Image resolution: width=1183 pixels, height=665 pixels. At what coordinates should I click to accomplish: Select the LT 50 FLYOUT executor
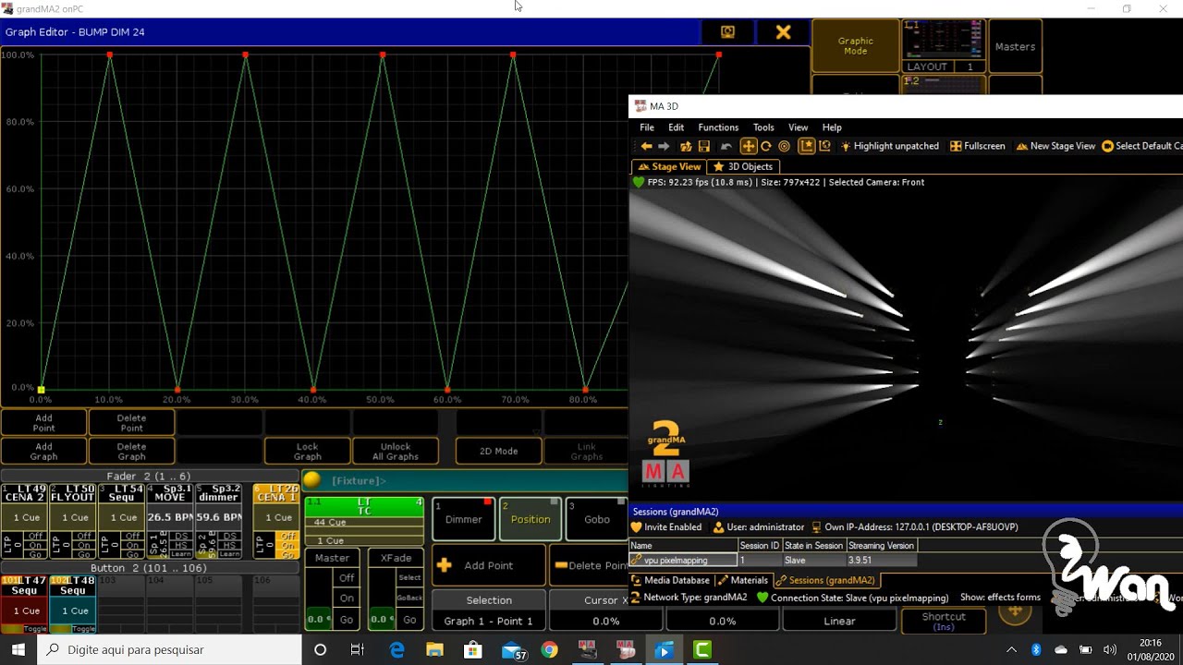(73, 521)
